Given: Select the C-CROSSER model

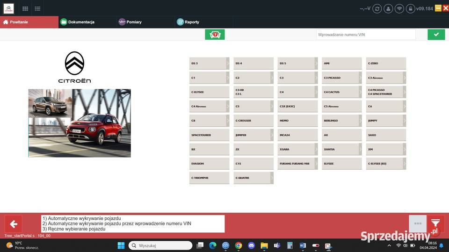Looking at the screenshot, I should pyautogui.click(x=253, y=121).
